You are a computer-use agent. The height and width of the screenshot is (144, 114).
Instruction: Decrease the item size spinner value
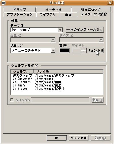pyautogui.click(x=84, y=52)
